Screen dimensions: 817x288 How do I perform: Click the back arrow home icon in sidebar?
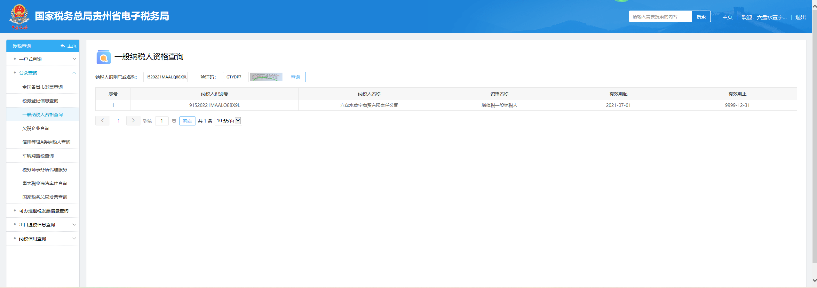click(x=63, y=46)
